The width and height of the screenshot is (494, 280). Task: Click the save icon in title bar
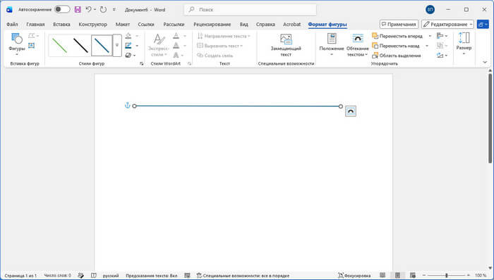78,10
